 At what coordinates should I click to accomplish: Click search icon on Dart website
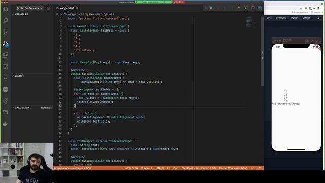point(318,18)
